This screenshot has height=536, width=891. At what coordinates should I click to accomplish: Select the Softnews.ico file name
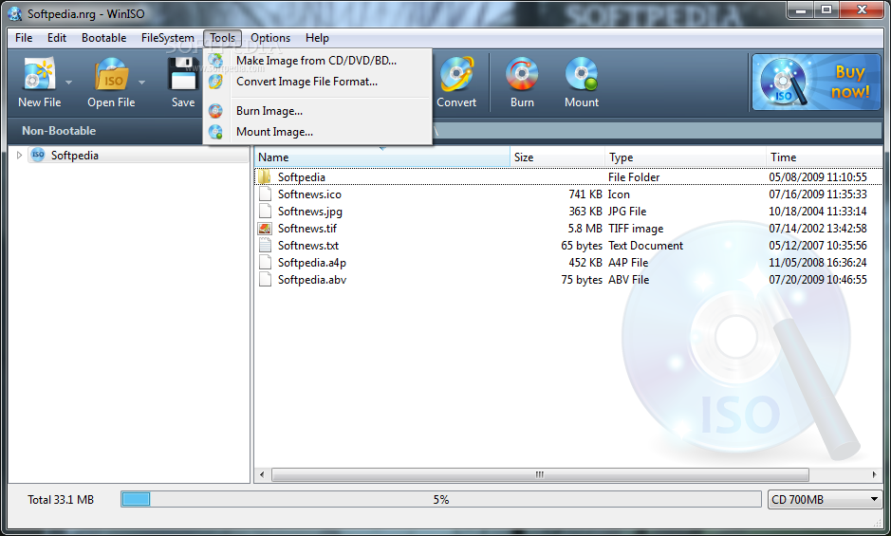309,194
